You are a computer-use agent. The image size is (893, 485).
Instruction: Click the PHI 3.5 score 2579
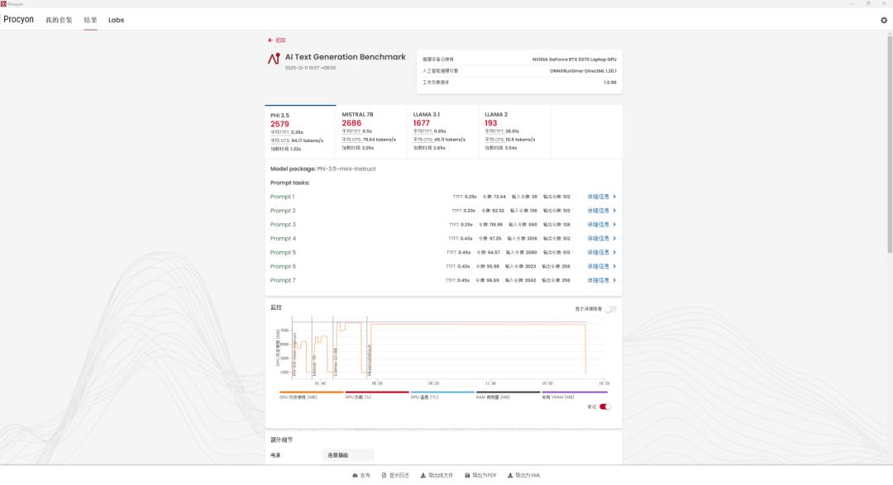[279, 124]
